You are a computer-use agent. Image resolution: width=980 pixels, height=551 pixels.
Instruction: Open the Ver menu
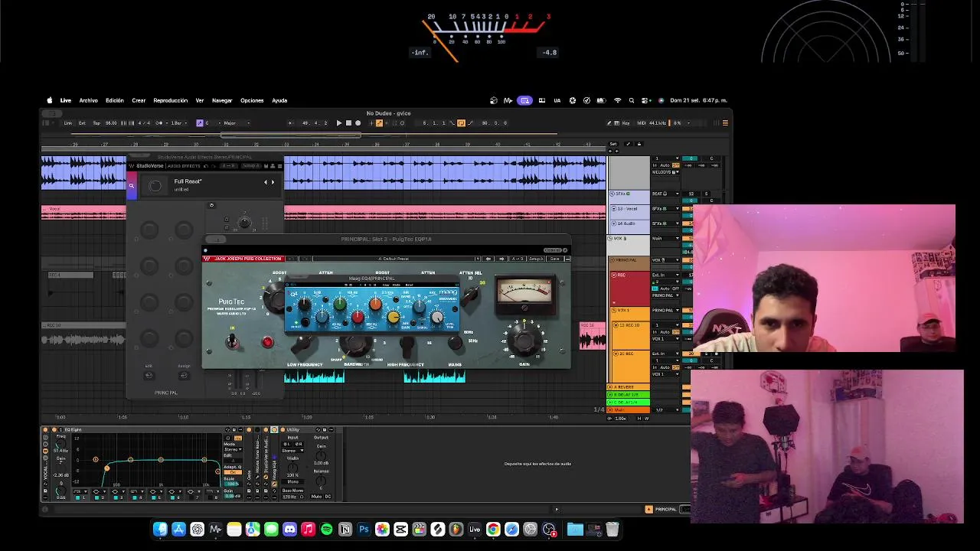[200, 100]
